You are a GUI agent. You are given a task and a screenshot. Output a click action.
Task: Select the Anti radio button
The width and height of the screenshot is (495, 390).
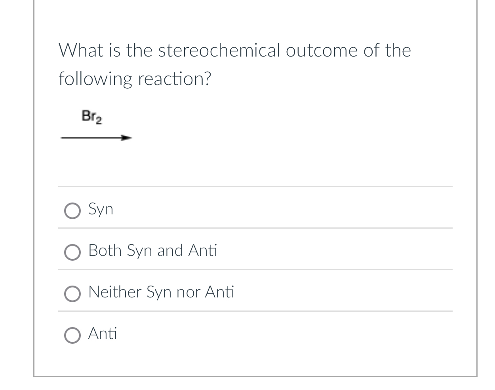tap(72, 335)
